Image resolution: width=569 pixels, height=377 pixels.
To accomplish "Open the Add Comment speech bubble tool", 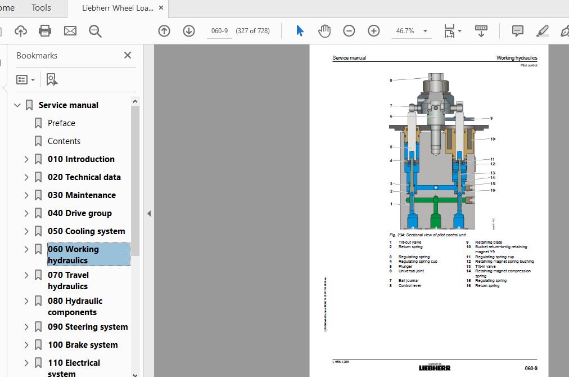I will 517,31.
